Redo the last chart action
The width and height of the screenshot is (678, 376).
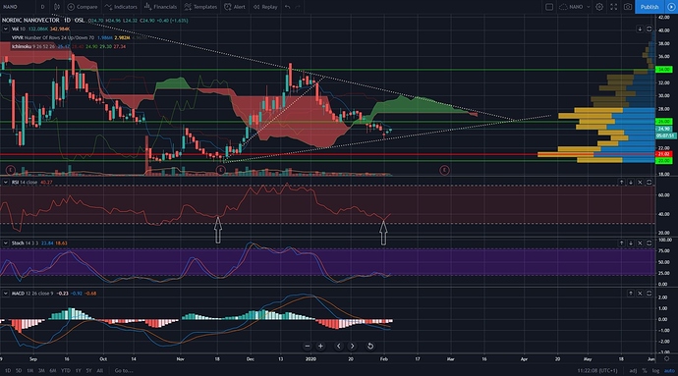(x=298, y=7)
